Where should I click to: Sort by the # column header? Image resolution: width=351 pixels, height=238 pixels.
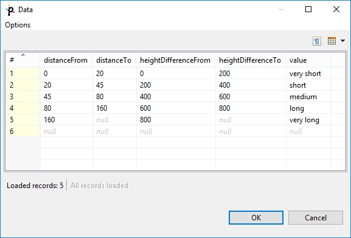tap(23, 60)
